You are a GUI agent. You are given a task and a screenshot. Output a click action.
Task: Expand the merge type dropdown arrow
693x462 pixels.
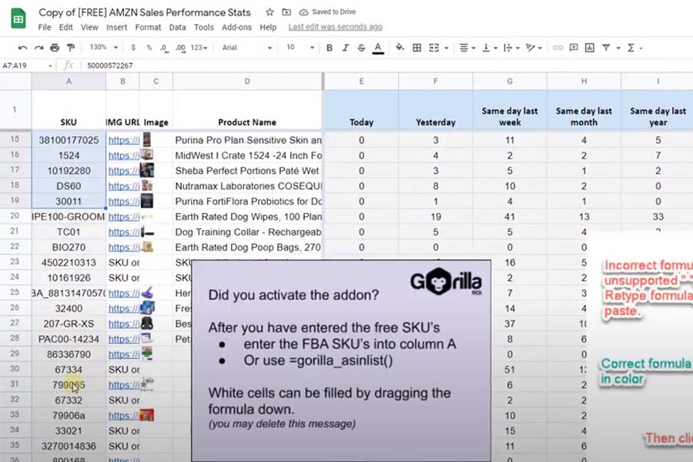(x=447, y=48)
